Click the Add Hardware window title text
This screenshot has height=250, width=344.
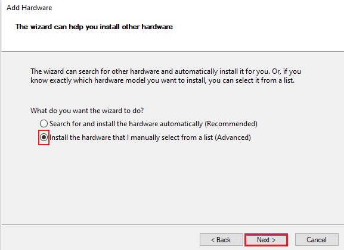tap(29, 8)
